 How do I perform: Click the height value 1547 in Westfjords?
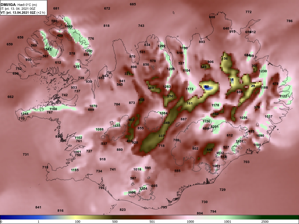(47, 49)
